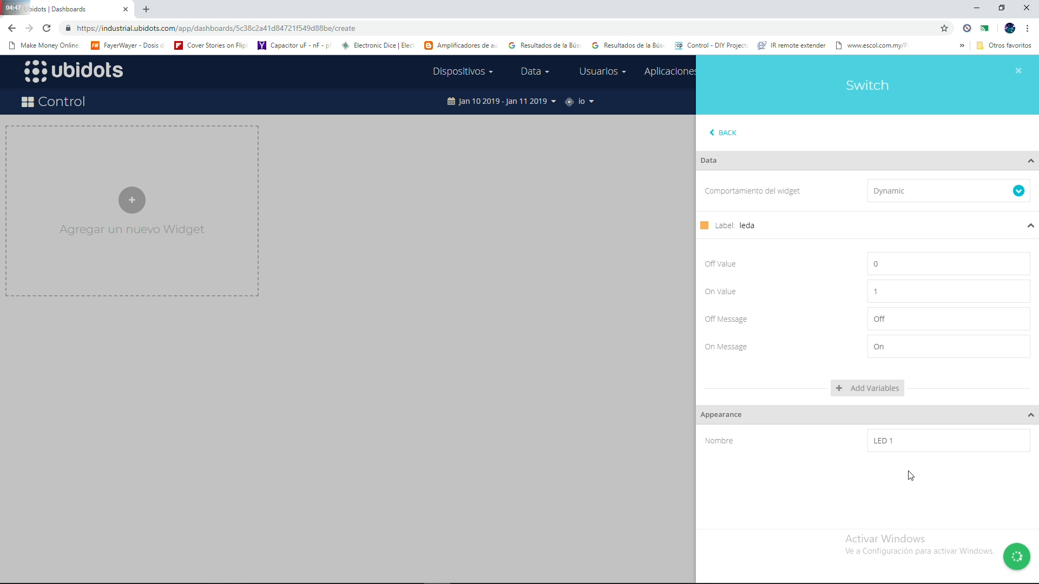This screenshot has width=1039, height=584.
Task: Open the Usuarios menu
Action: click(602, 71)
